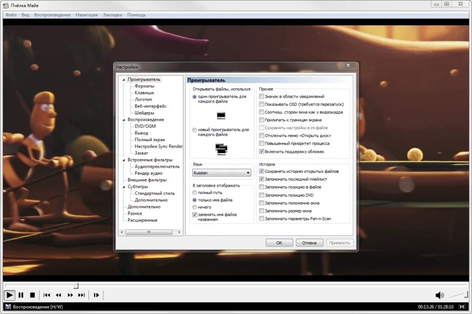Enable 'Прилипать к границам экрана' checkbox
This screenshot has width=472, height=314.
click(x=262, y=120)
